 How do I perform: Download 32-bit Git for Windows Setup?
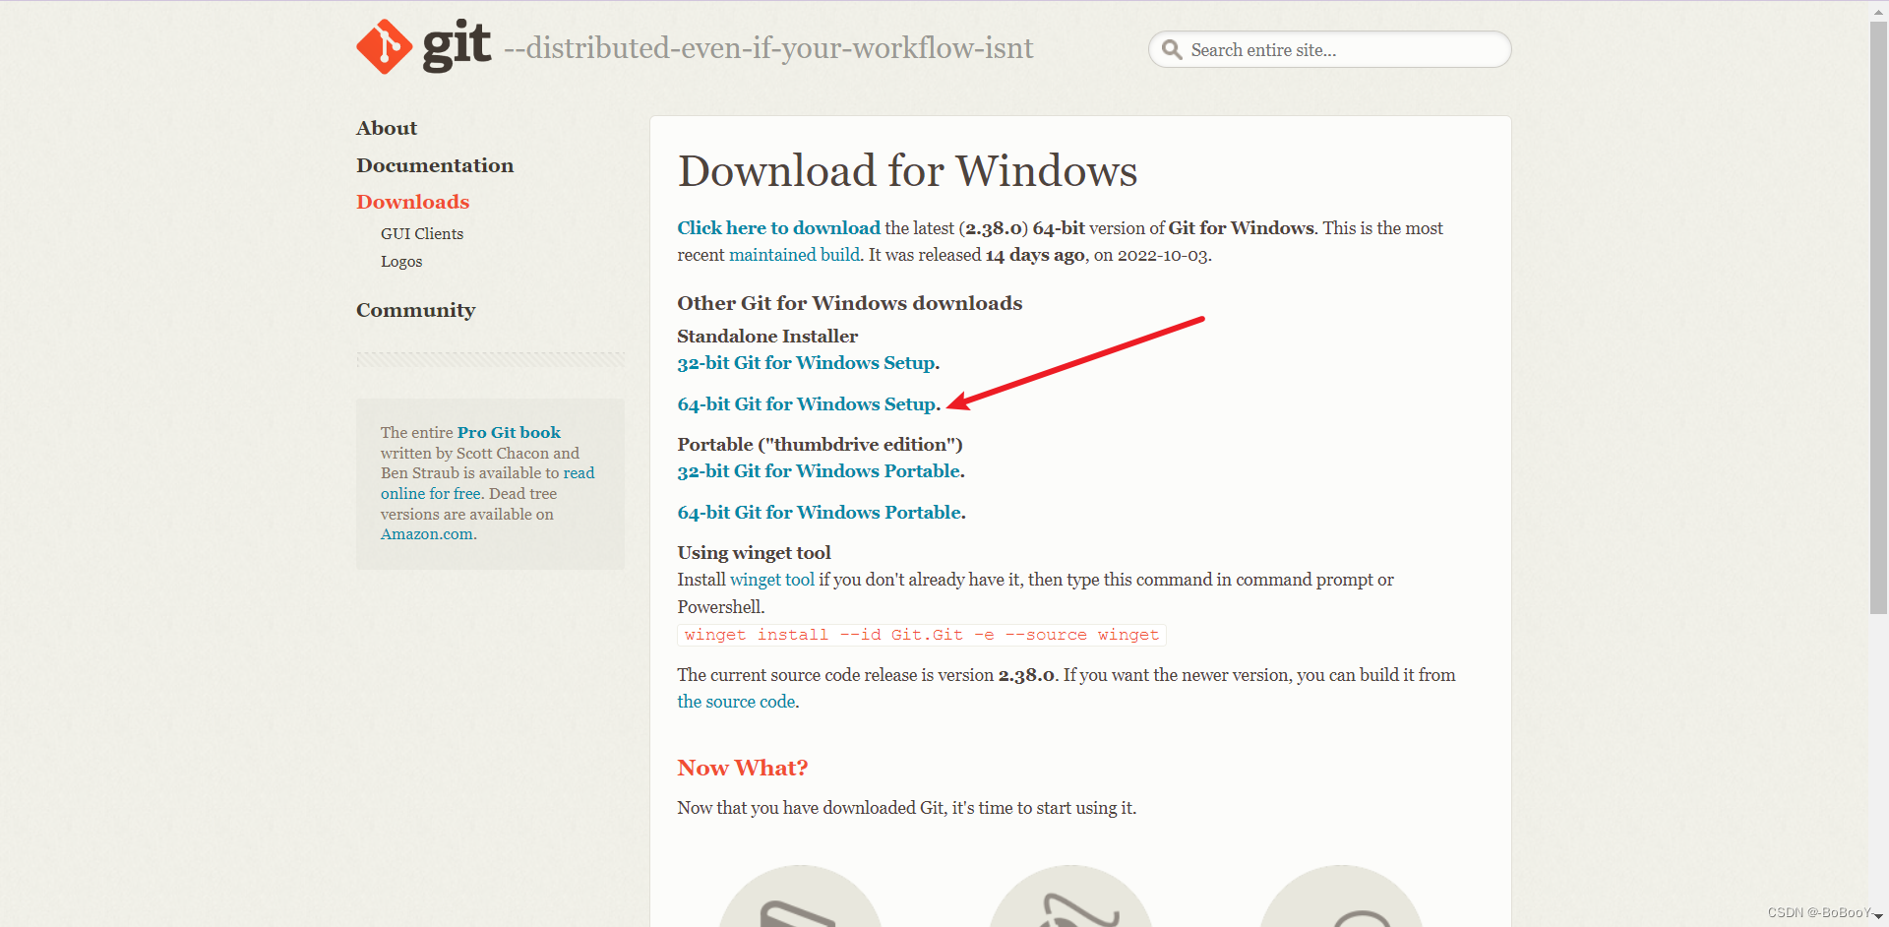tap(808, 363)
